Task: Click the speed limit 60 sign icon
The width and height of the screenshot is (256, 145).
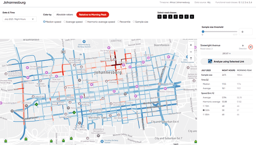Action: point(250,47)
